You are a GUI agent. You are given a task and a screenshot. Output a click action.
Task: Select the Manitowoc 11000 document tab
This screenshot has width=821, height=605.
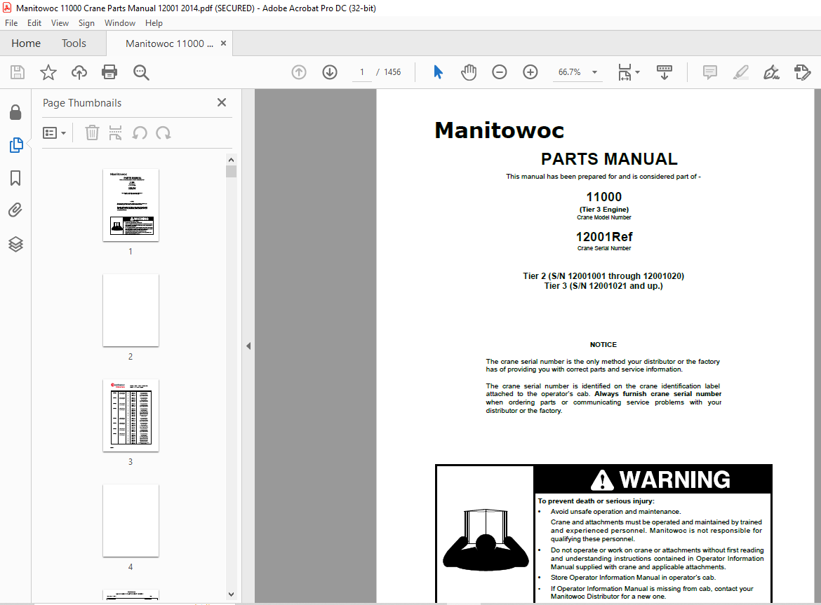coord(169,43)
